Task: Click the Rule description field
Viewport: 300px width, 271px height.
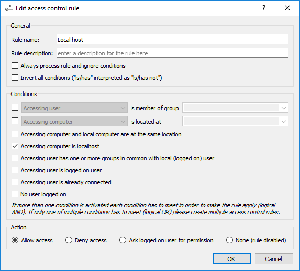Action: 172,53
